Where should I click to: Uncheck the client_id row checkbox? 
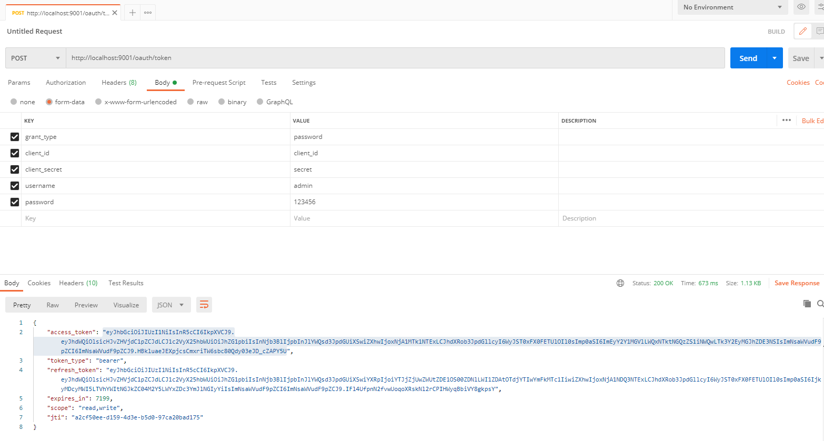[15, 153]
